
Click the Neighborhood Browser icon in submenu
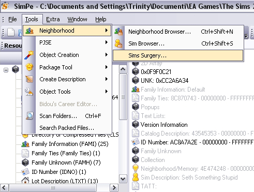click(118, 32)
